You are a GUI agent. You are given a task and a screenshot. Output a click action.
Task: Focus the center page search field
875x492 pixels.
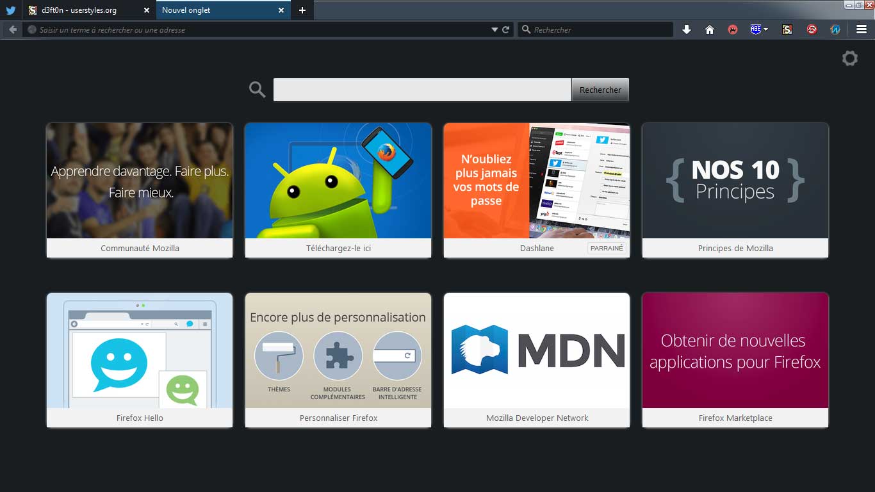421,90
